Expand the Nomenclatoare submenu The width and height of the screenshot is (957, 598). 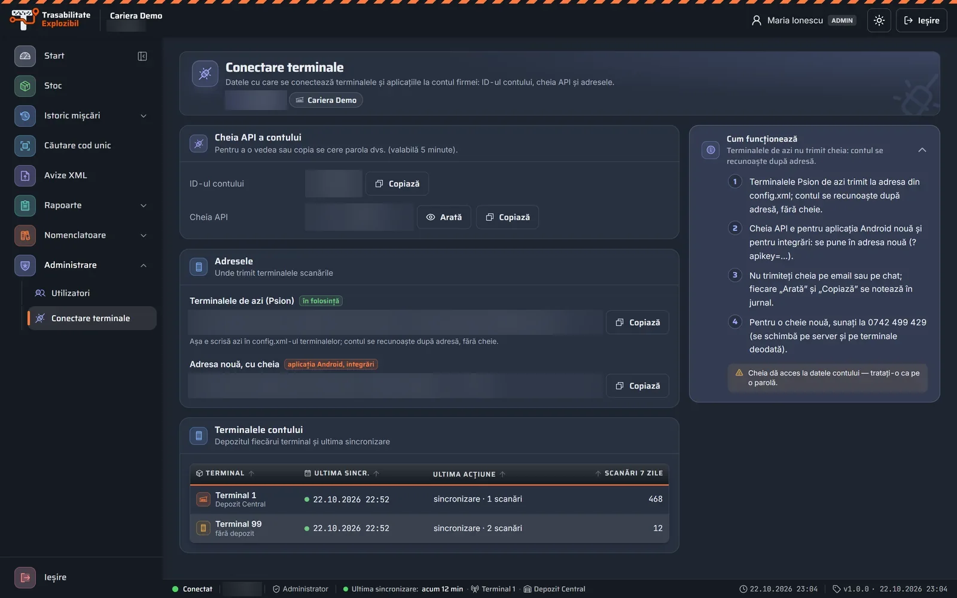point(81,235)
